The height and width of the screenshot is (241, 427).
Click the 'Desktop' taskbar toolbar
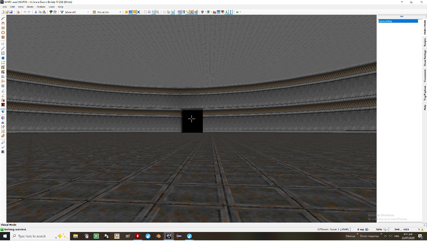coord(350,236)
